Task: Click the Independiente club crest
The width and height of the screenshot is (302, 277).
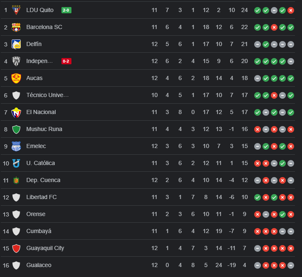Action: point(16,61)
